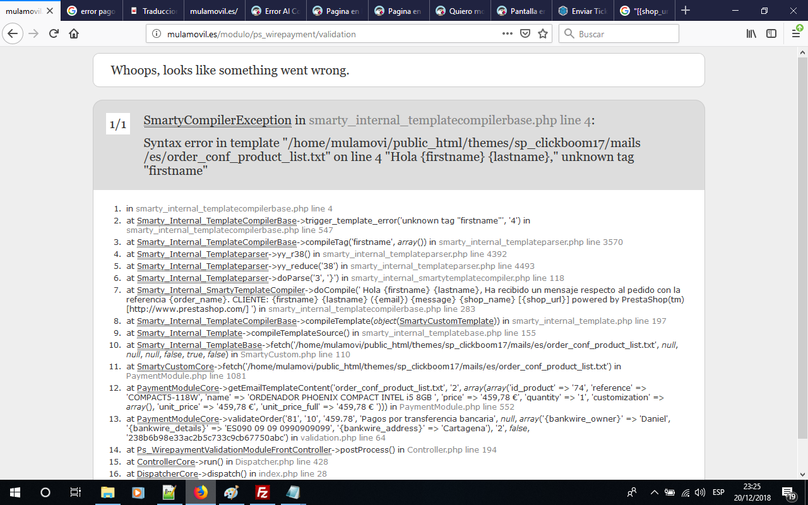Open the People tray icon
The width and height of the screenshot is (808, 505).
632,492
